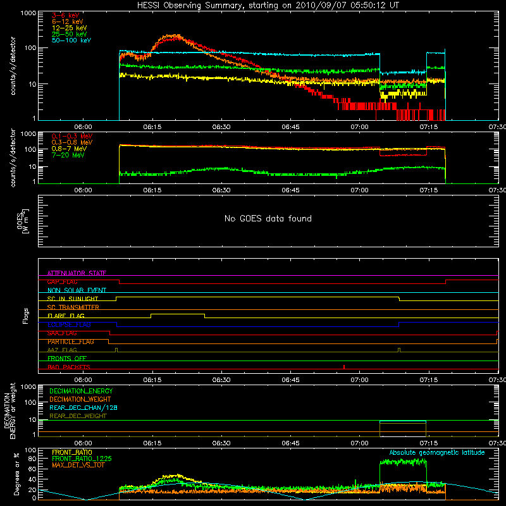Select the GAP_FLAG label

tap(62, 281)
